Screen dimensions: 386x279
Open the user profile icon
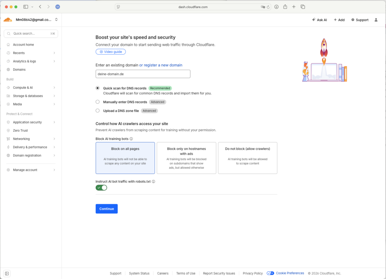pos(376,20)
